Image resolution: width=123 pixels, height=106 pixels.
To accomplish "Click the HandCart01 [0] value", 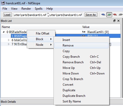I will [98, 32].
